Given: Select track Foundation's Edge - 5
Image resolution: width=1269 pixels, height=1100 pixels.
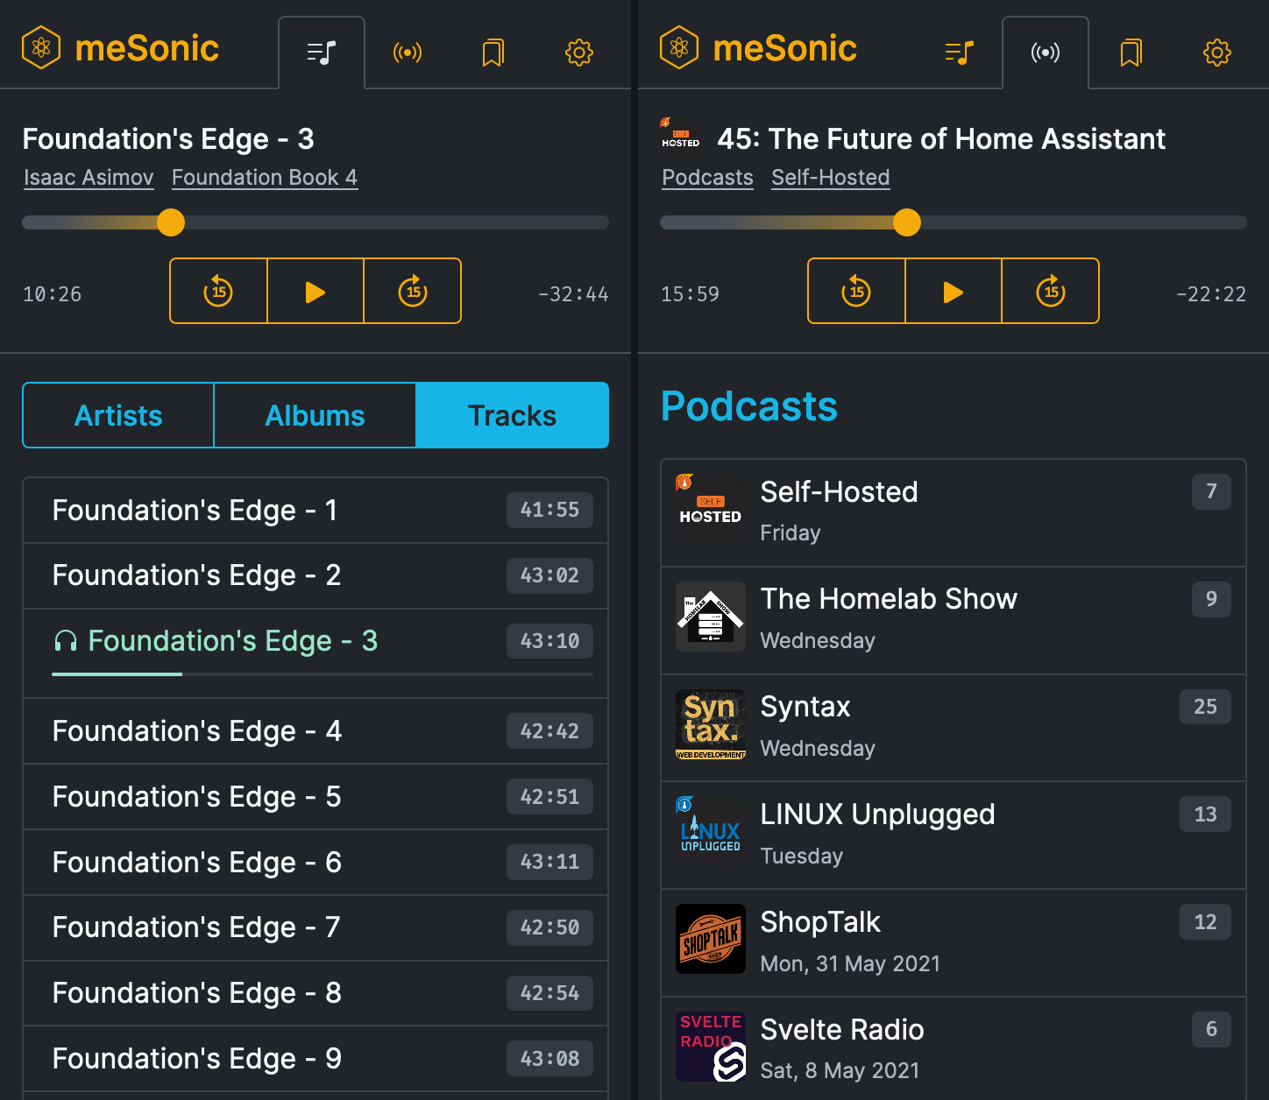Looking at the screenshot, I should coord(315,797).
